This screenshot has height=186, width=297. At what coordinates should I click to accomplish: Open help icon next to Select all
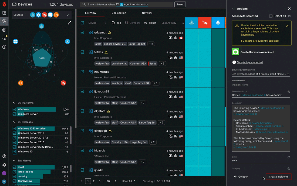coord(289,16)
